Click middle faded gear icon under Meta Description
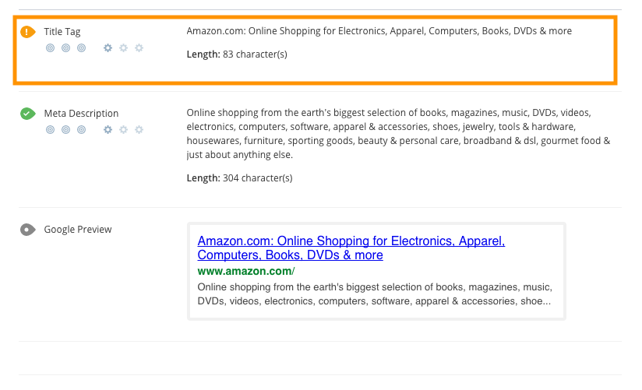 tap(123, 130)
